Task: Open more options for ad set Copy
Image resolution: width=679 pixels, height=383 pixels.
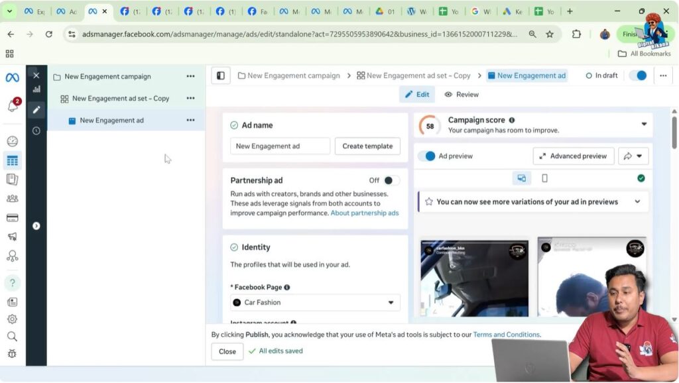Action: click(x=190, y=98)
